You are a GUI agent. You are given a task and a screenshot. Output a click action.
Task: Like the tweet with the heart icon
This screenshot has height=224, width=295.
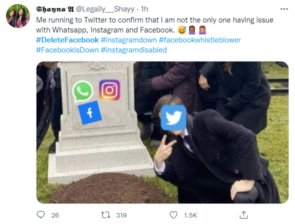[173, 215]
